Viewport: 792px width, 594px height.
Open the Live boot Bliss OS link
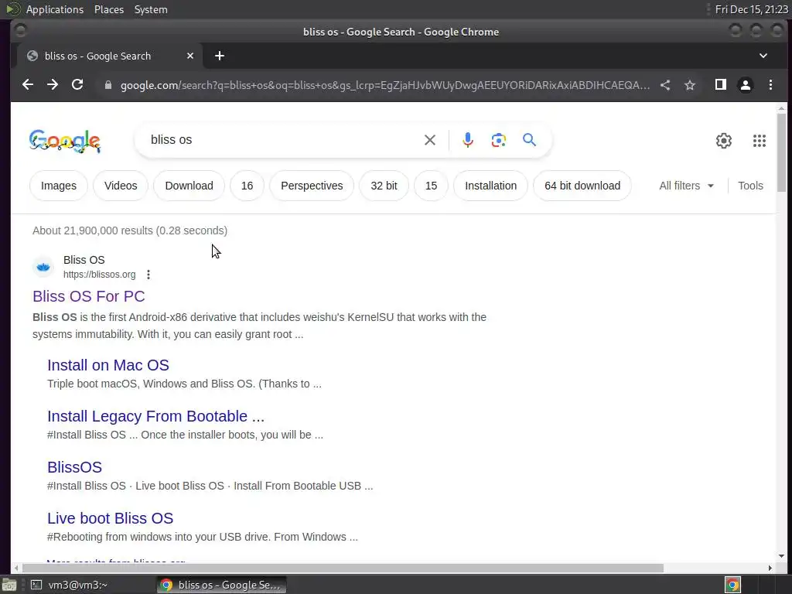point(110,518)
